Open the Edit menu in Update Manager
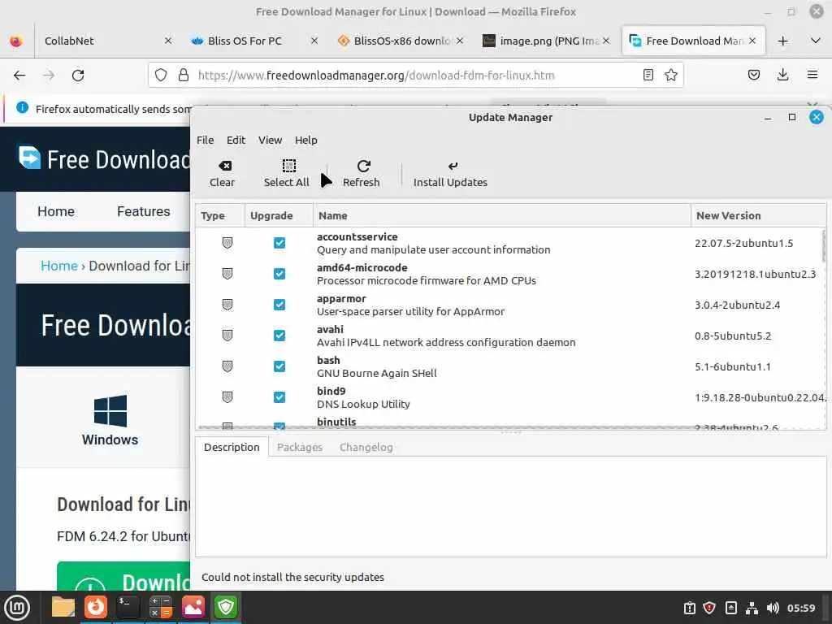 236,140
